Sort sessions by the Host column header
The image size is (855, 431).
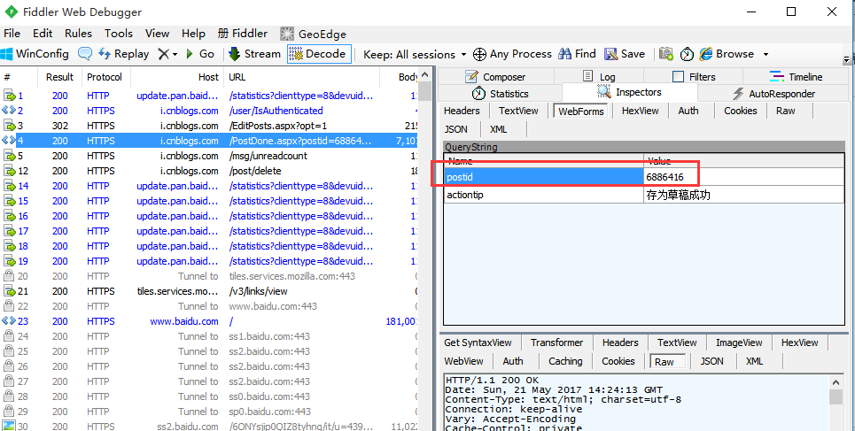[x=178, y=77]
